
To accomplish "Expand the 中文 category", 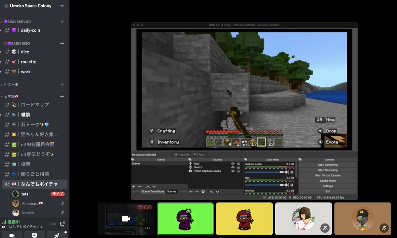I will click(x=10, y=85).
